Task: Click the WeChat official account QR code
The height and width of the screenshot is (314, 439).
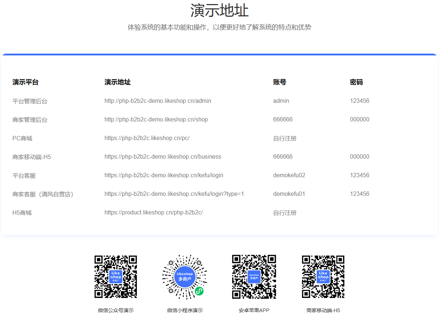Action: [x=115, y=276]
